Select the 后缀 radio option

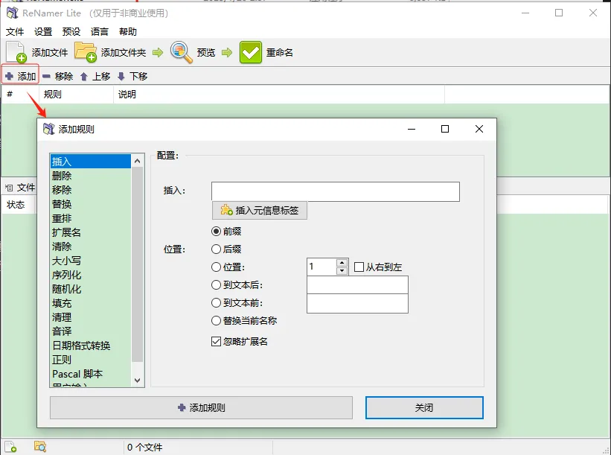click(x=216, y=249)
